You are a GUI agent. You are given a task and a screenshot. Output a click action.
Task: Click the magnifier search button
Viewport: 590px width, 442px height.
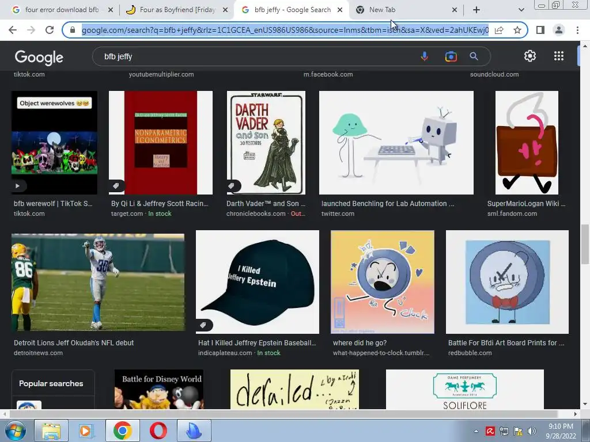(474, 56)
